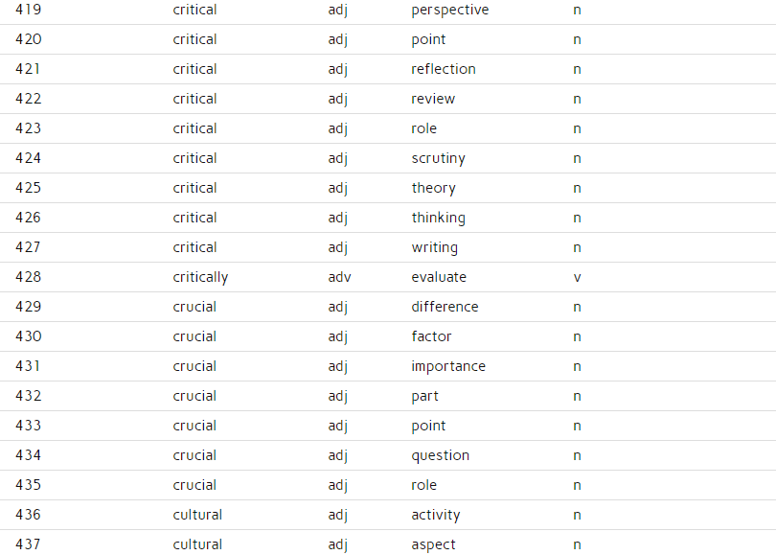
Task: Select row number 434
Action: pyautogui.click(x=28, y=455)
